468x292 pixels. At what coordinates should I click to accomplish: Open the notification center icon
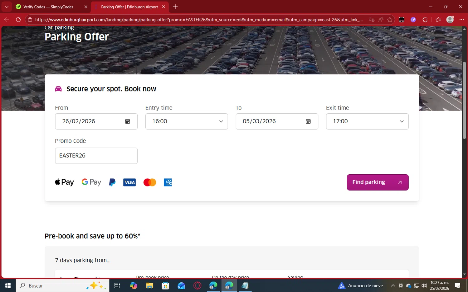(x=458, y=285)
